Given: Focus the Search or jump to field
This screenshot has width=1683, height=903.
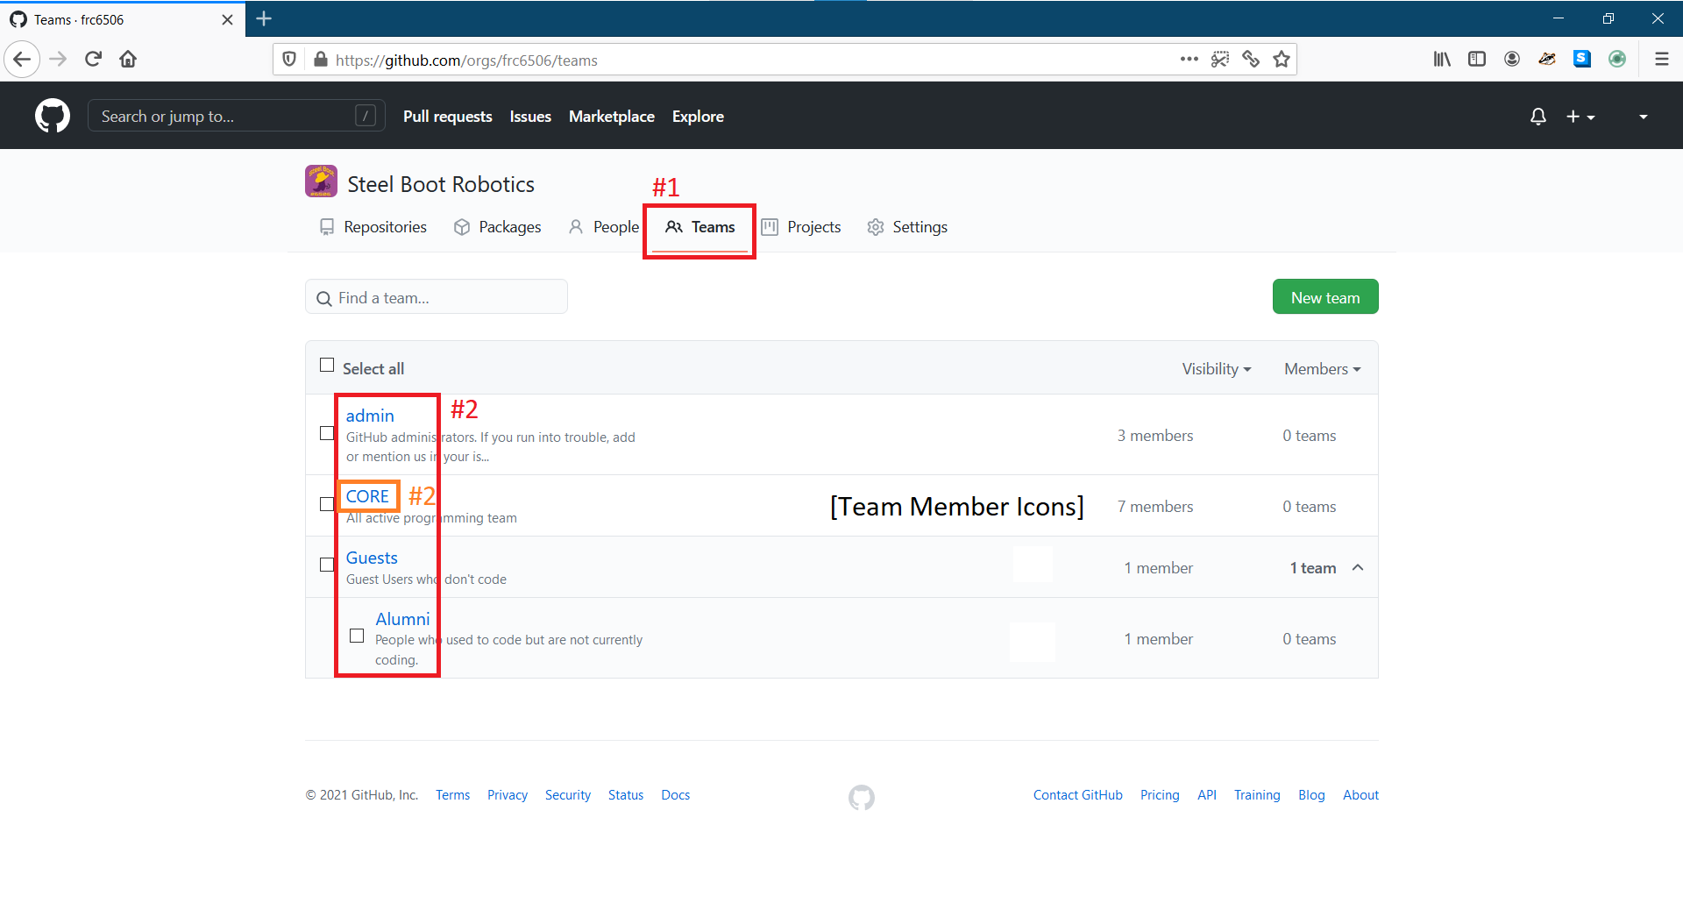Looking at the screenshot, I should (x=236, y=116).
